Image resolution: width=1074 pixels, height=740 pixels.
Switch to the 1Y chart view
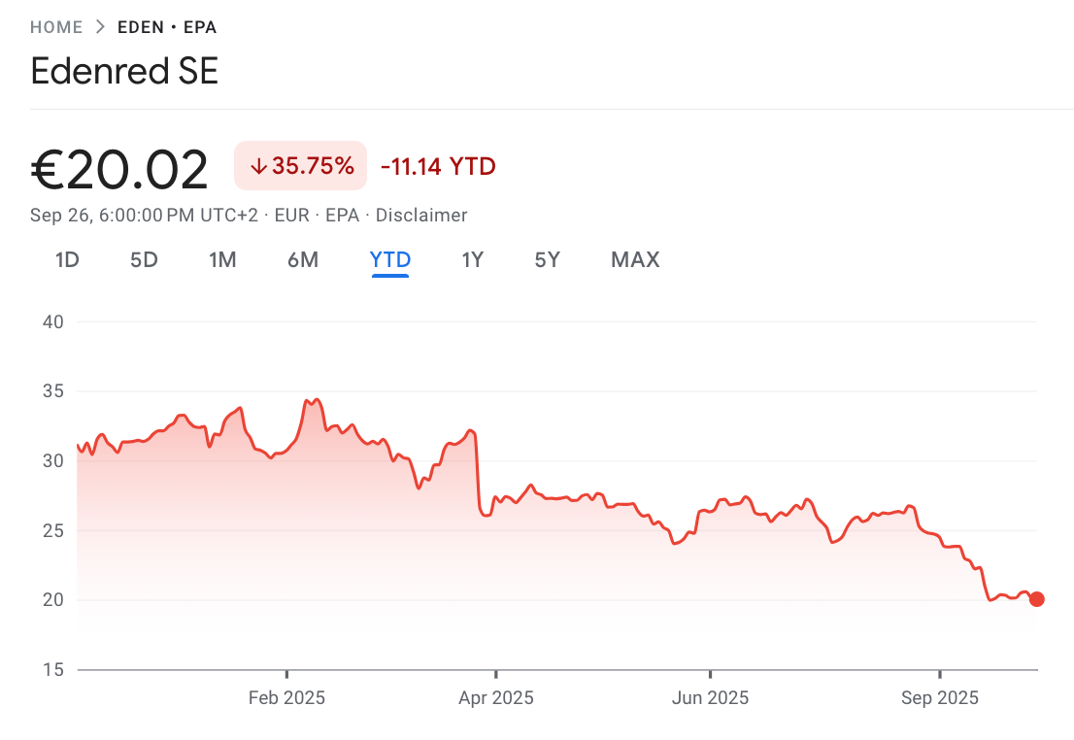[x=472, y=259]
